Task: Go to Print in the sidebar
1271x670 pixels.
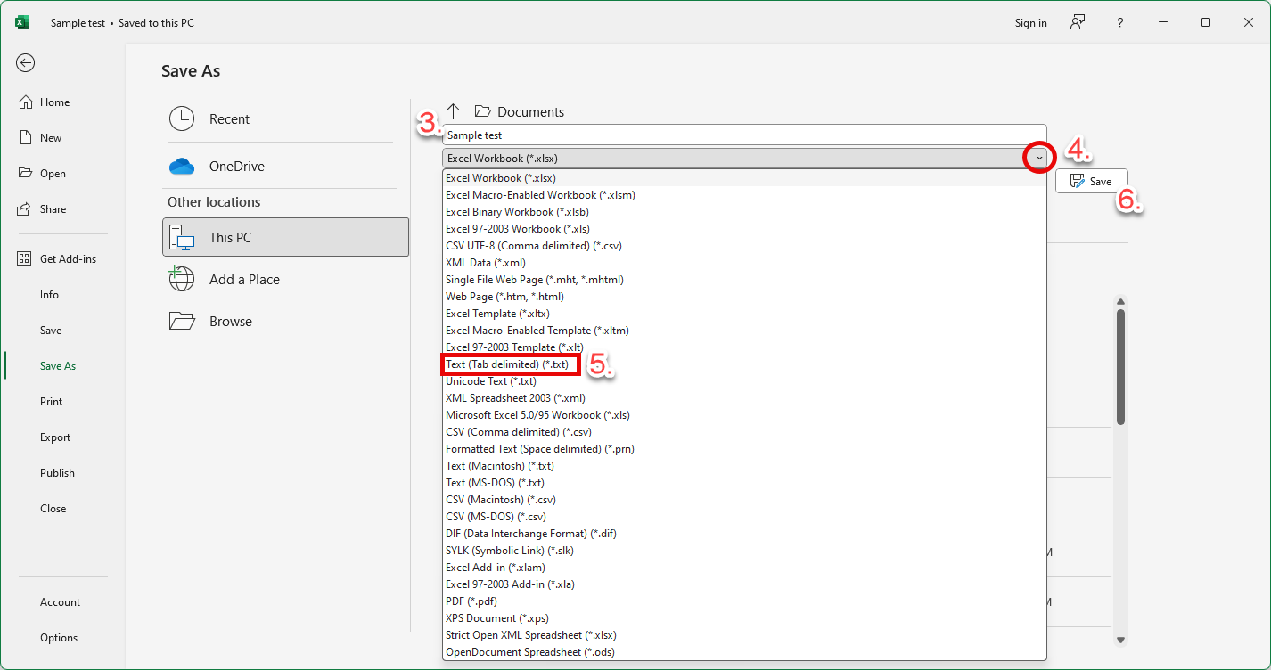Action: 52,402
